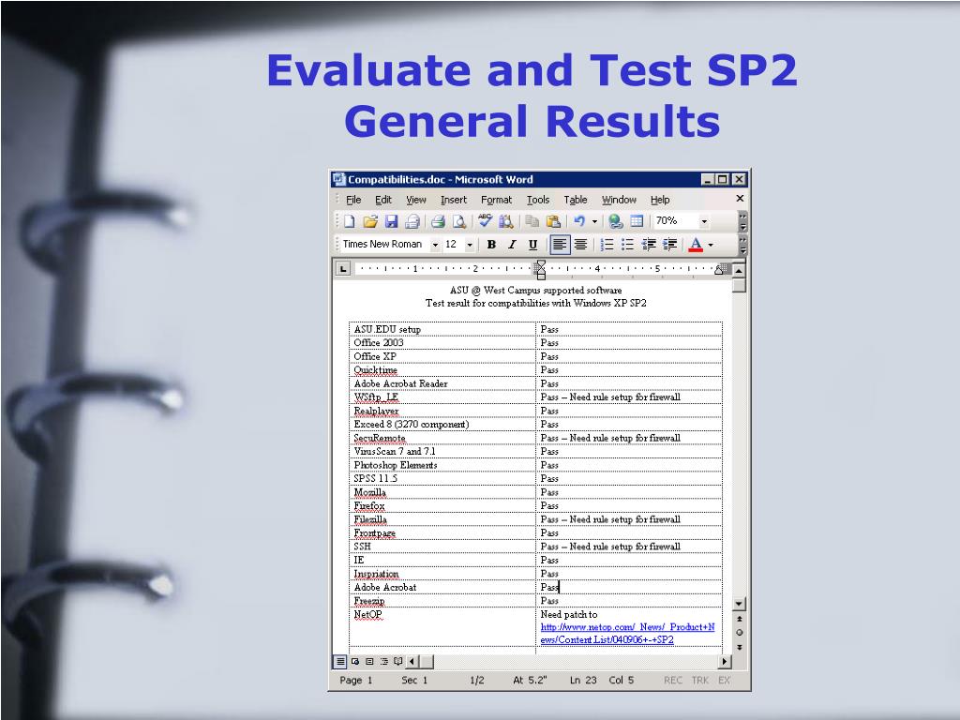Expand Formatting toolbar options chevron
Viewport: 960px width, 720px height.
tap(743, 245)
